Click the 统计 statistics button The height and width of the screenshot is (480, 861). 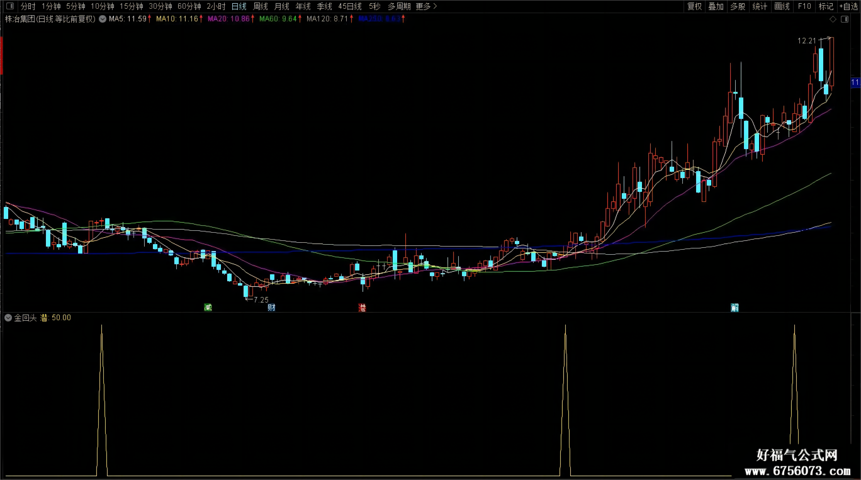tap(760, 6)
